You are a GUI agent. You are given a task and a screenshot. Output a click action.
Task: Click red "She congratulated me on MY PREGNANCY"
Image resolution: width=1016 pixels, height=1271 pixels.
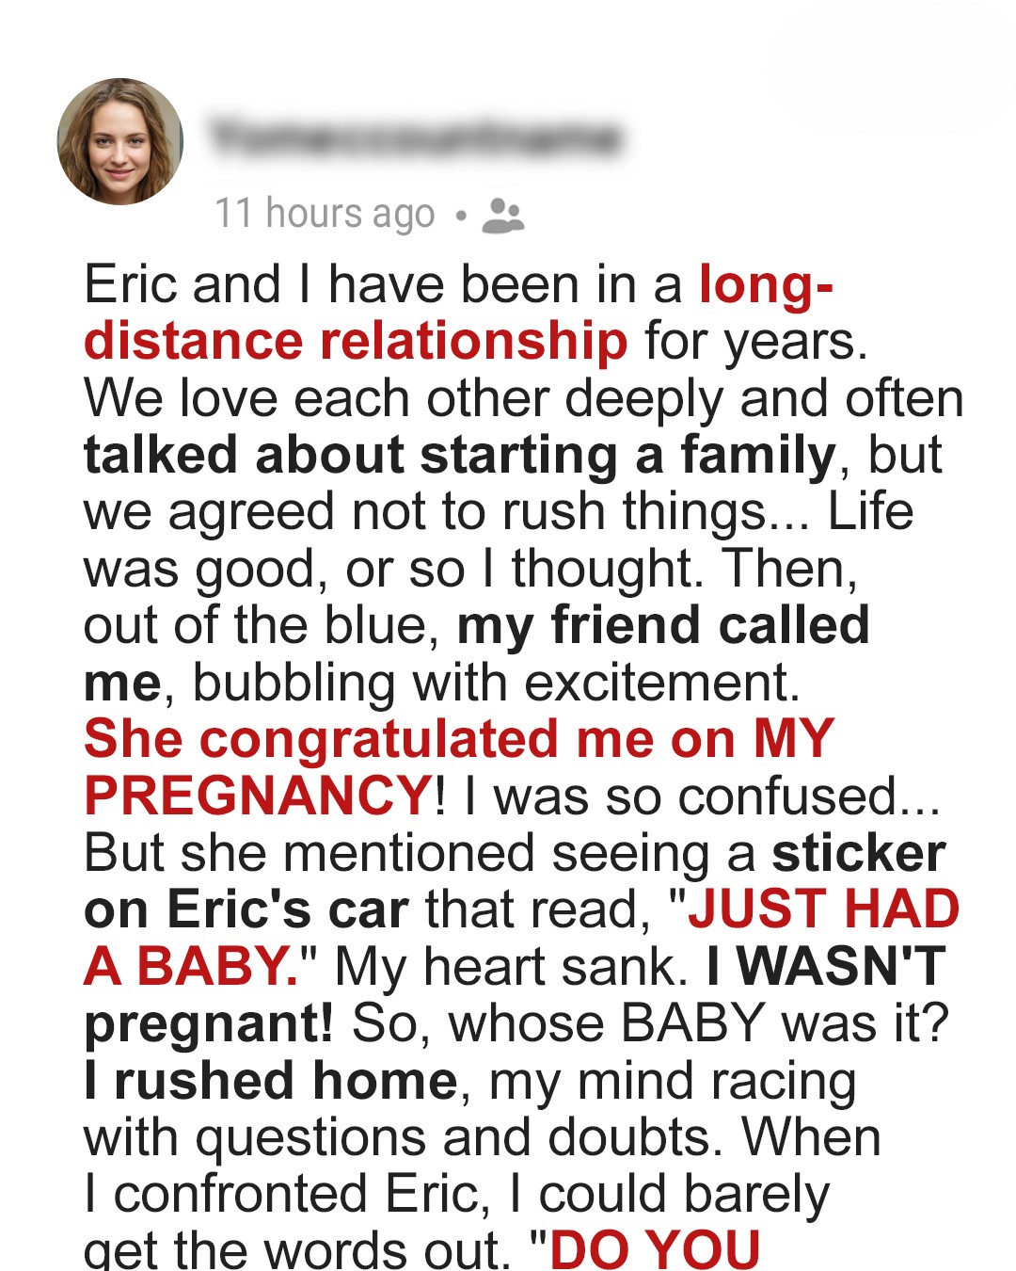pyautogui.click(x=458, y=739)
